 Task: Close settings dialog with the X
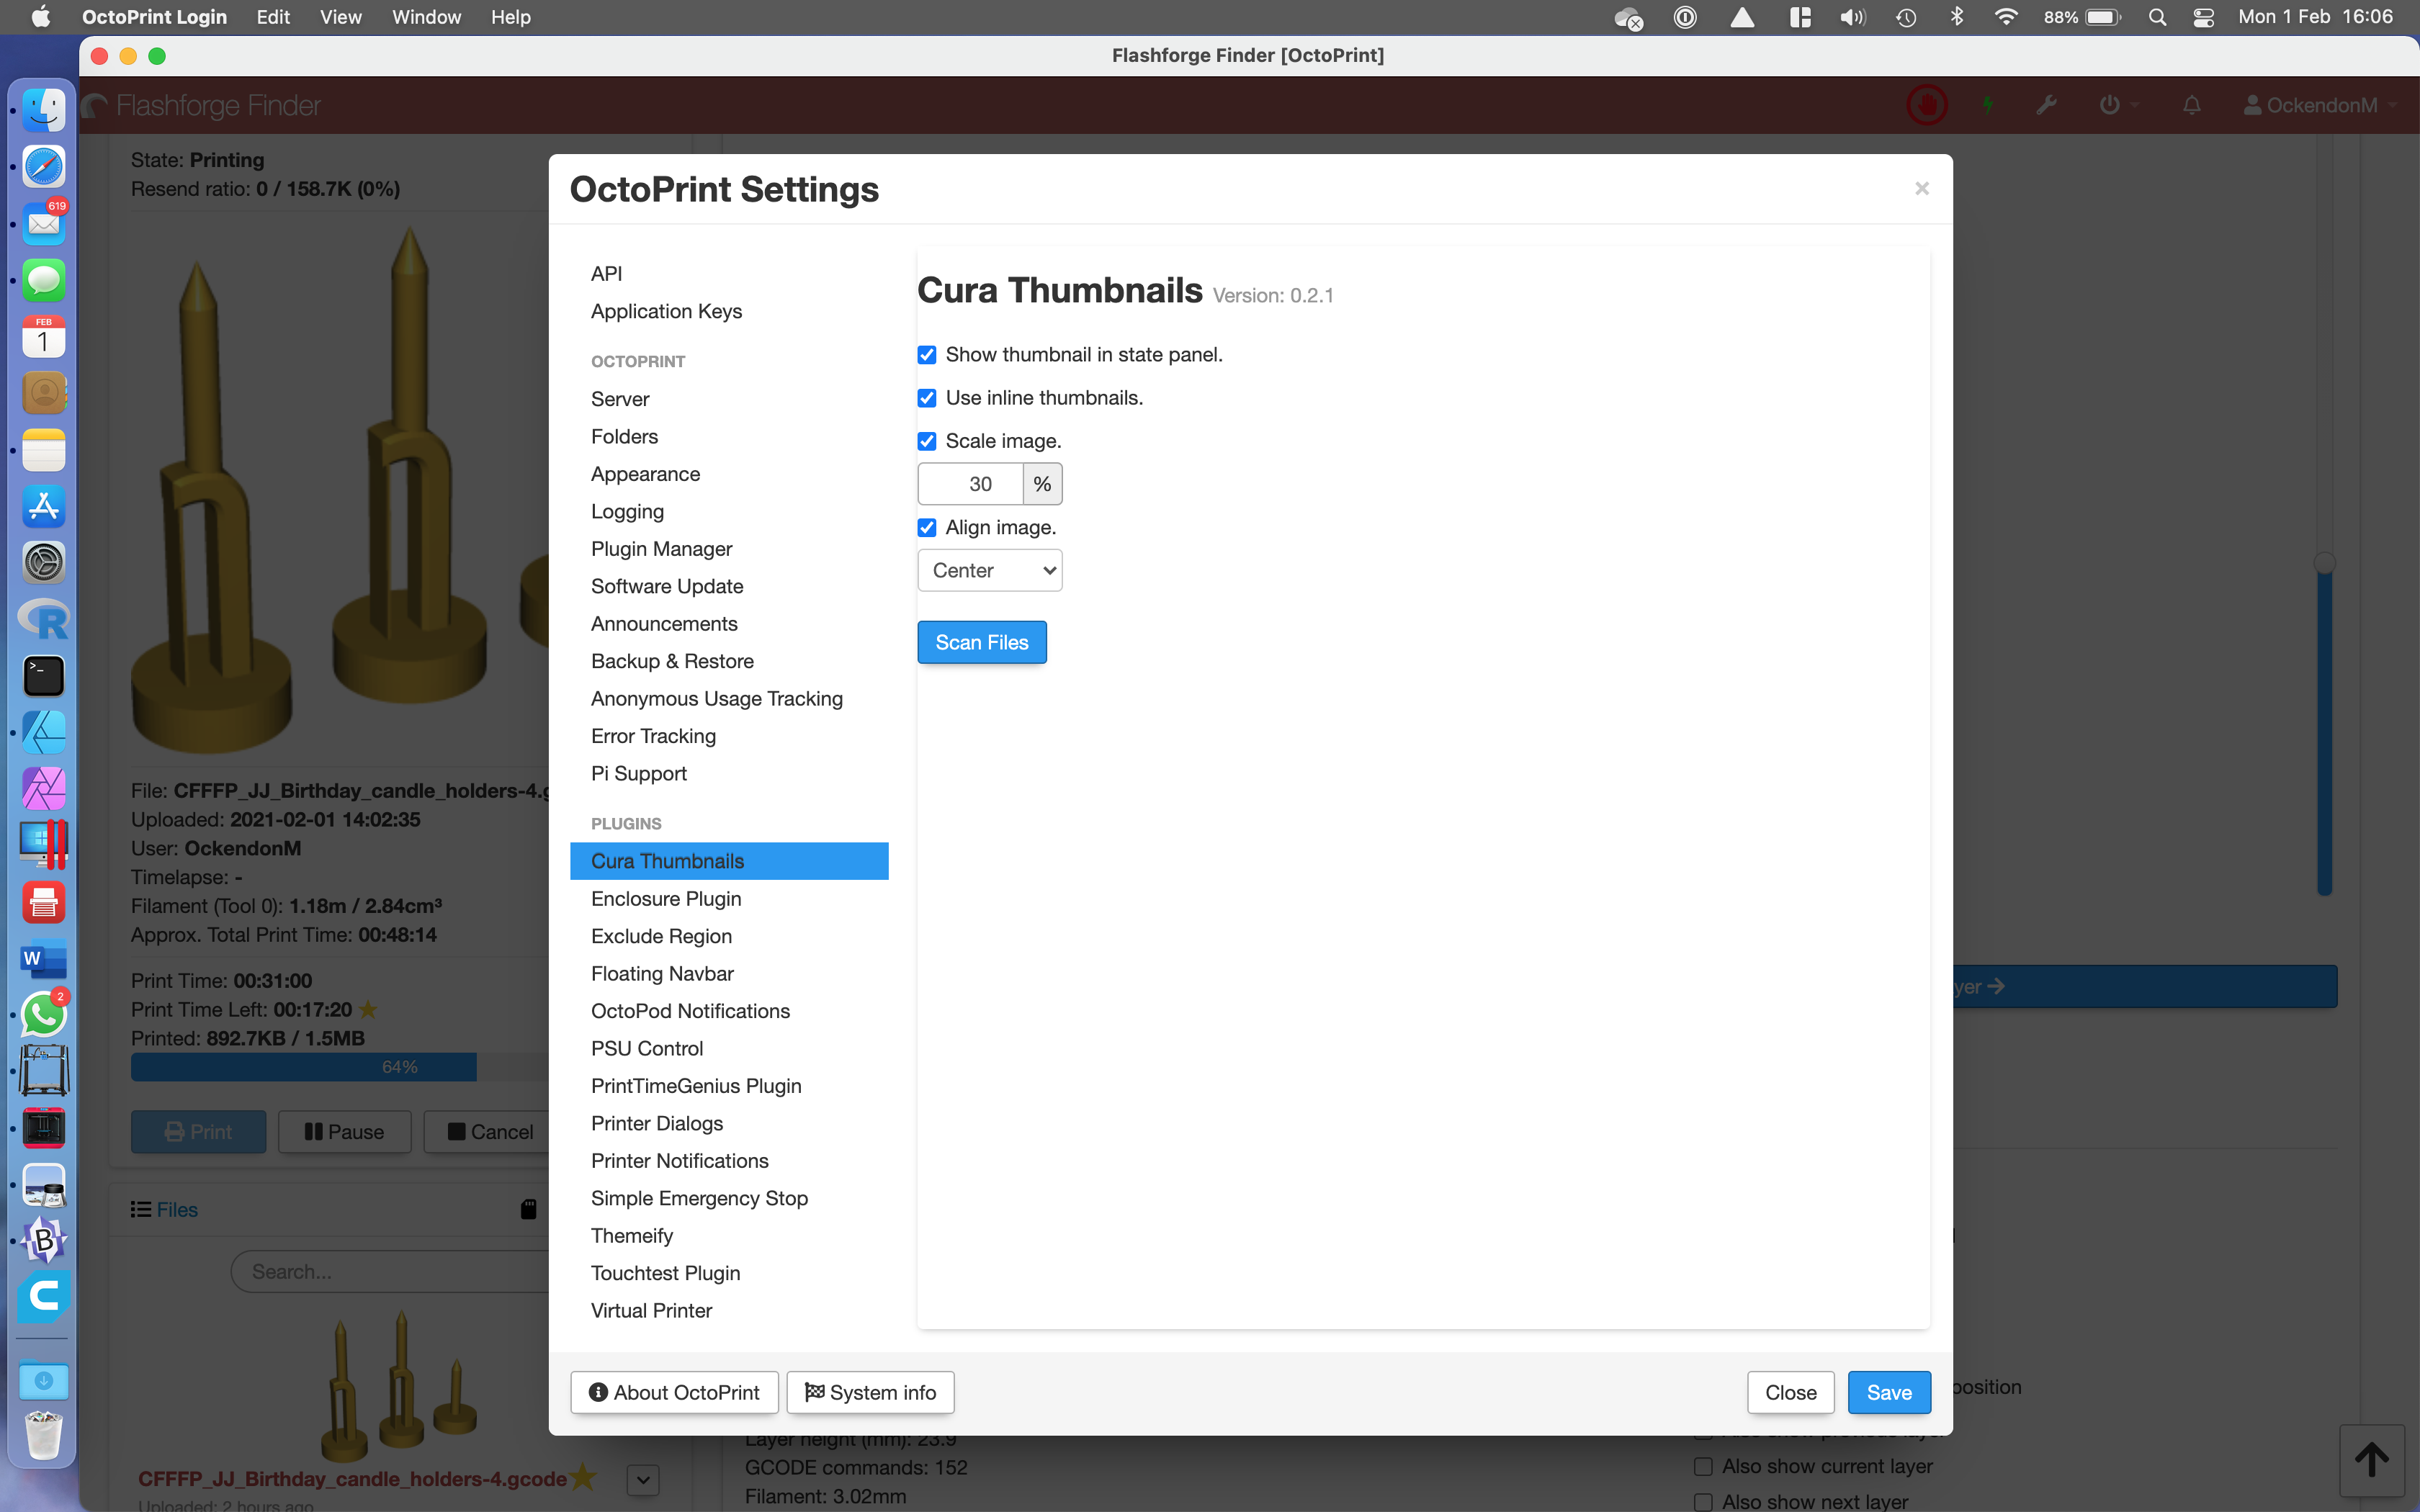[x=1921, y=188]
